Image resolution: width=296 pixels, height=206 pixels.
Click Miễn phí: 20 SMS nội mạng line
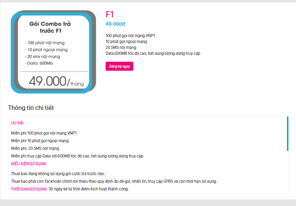(35, 148)
